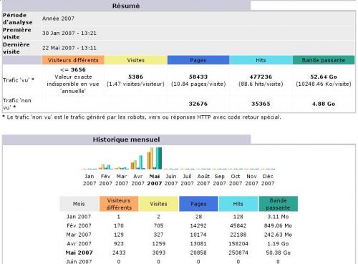Screen dimensions: 358x264
Task: Select the Mai 2007 row label
Action: (x=79, y=253)
